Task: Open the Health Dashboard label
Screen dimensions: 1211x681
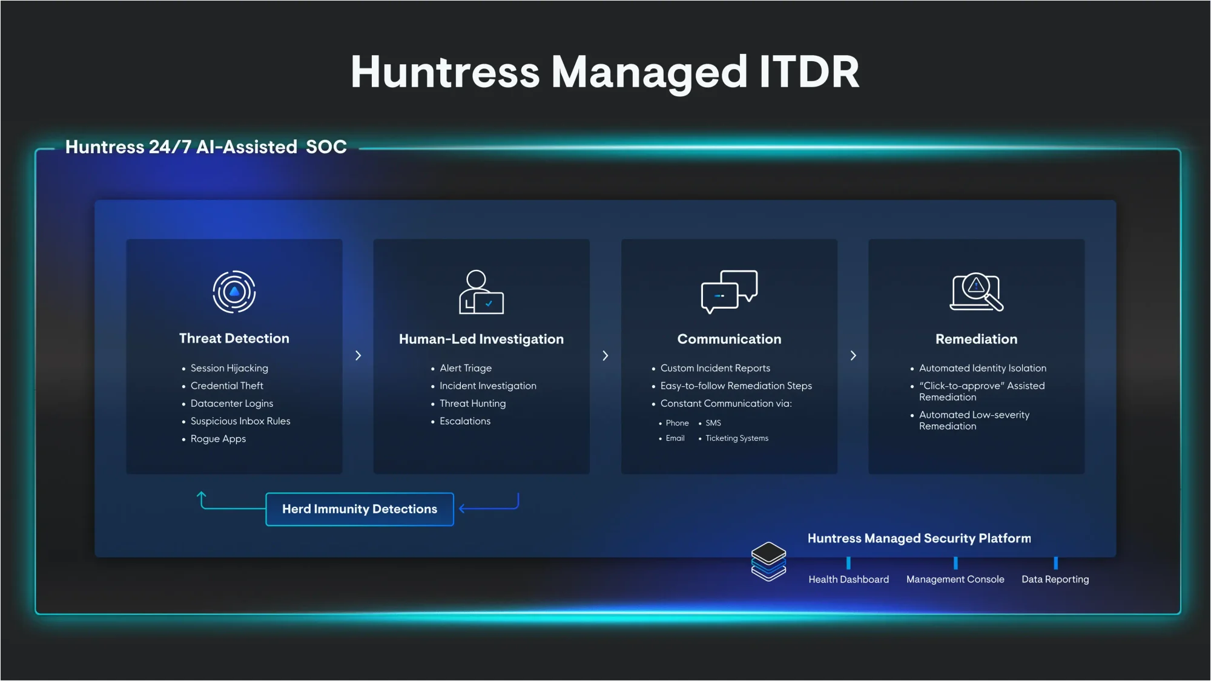Action: tap(848, 579)
